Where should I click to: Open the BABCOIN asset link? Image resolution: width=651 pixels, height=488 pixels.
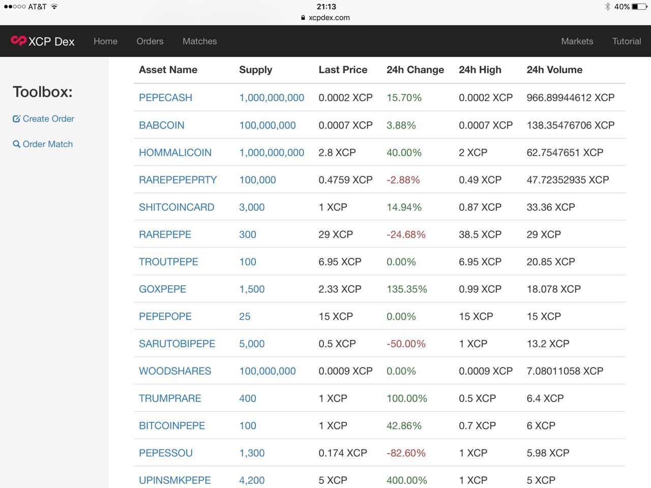pos(162,125)
